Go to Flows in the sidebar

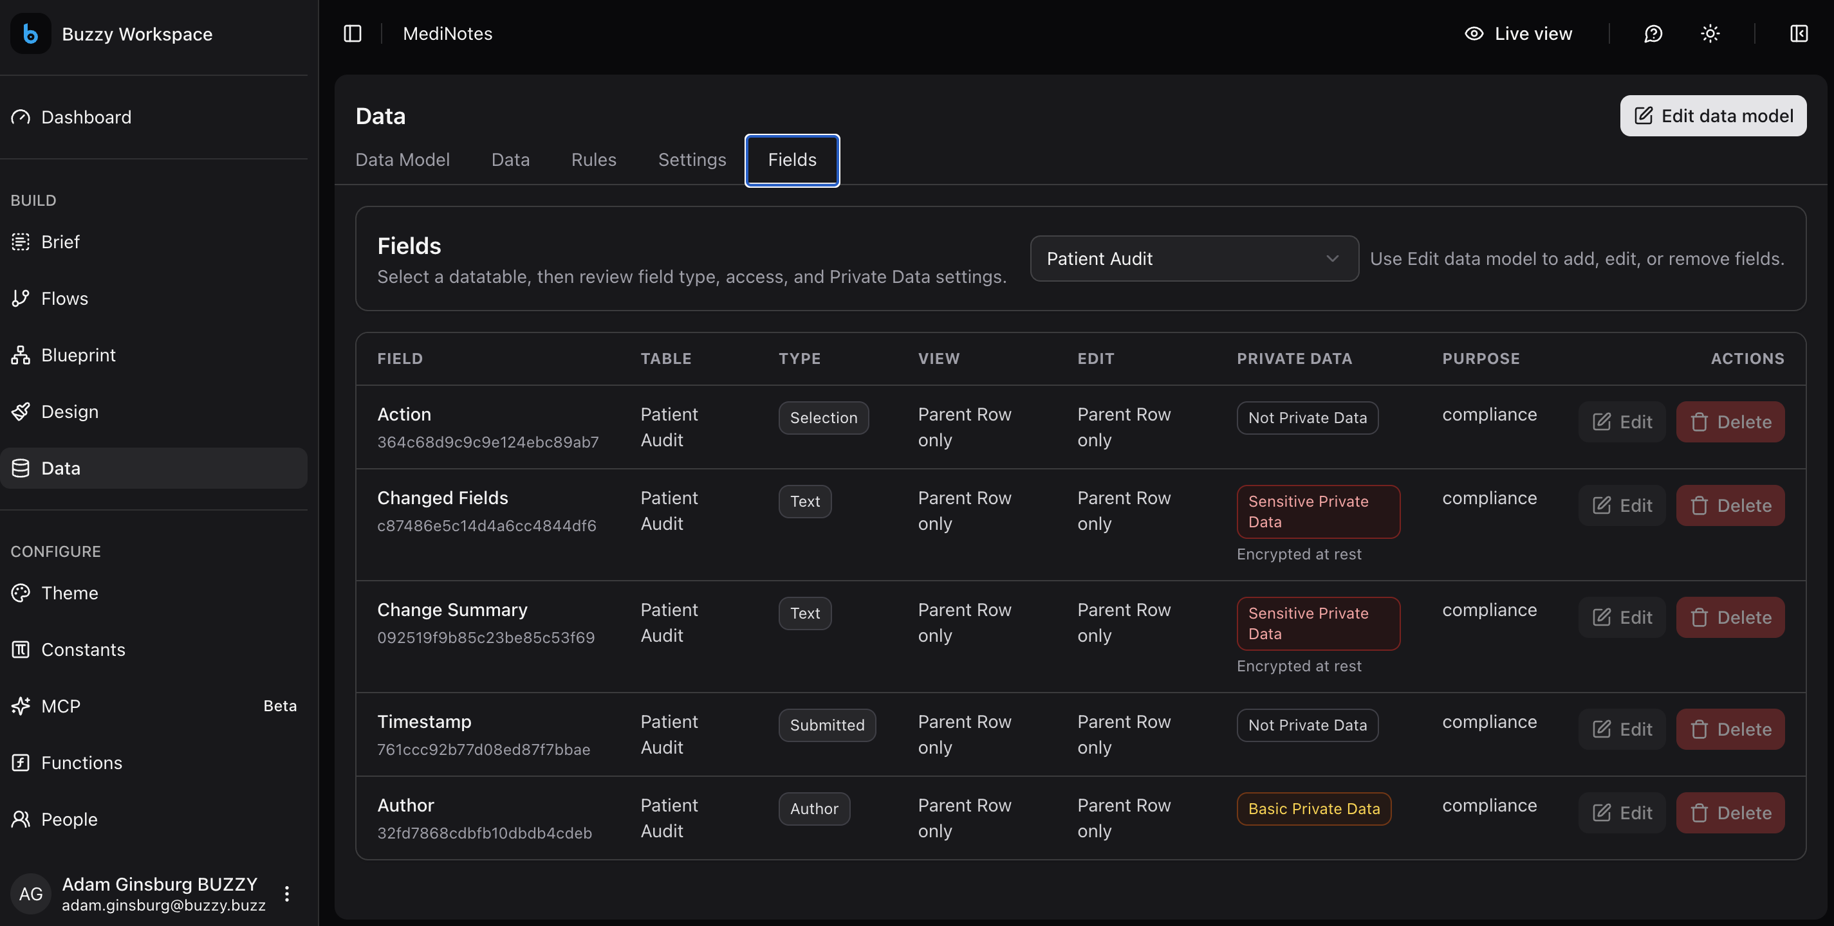[x=154, y=298]
